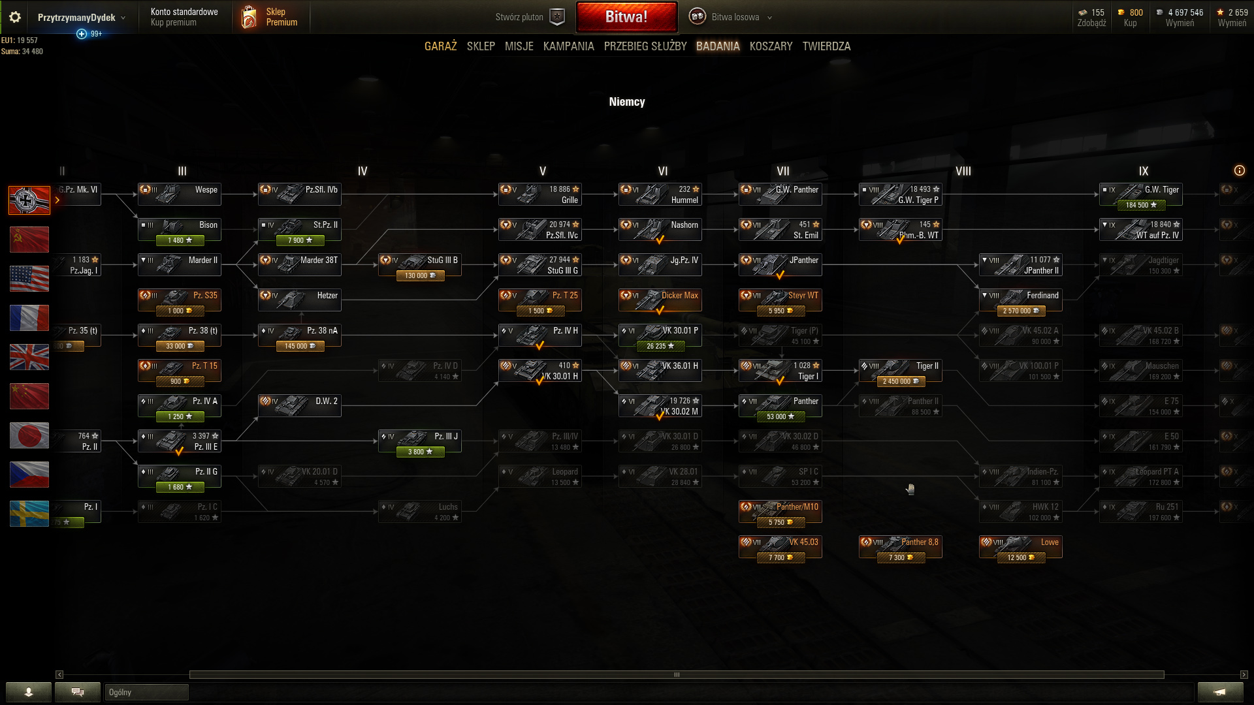Select the Japan nation flag
The height and width of the screenshot is (705, 1254).
pyautogui.click(x=29, y=435)
